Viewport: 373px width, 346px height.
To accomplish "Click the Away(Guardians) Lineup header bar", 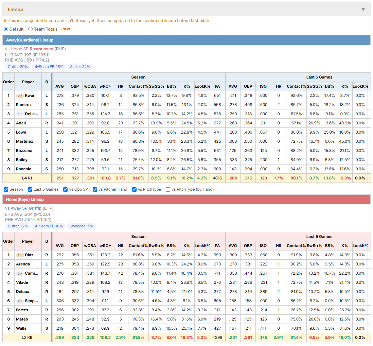I will 186,40.
